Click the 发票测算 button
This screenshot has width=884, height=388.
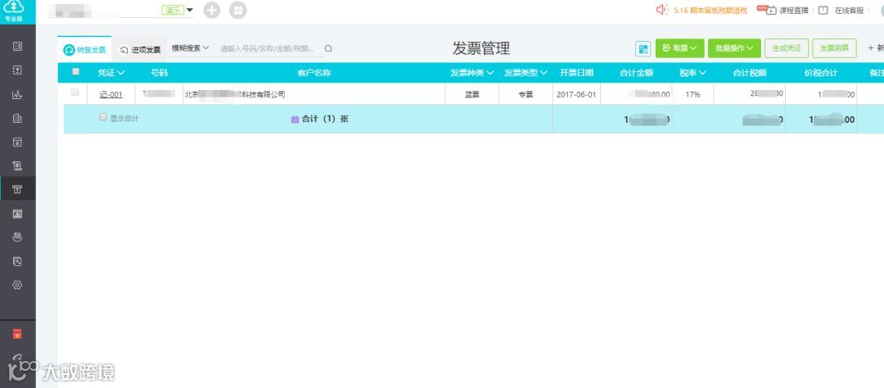coord(834,48)
